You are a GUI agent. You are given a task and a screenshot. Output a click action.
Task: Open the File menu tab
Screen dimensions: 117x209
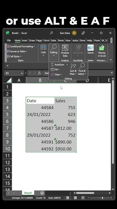coord(9,40)
